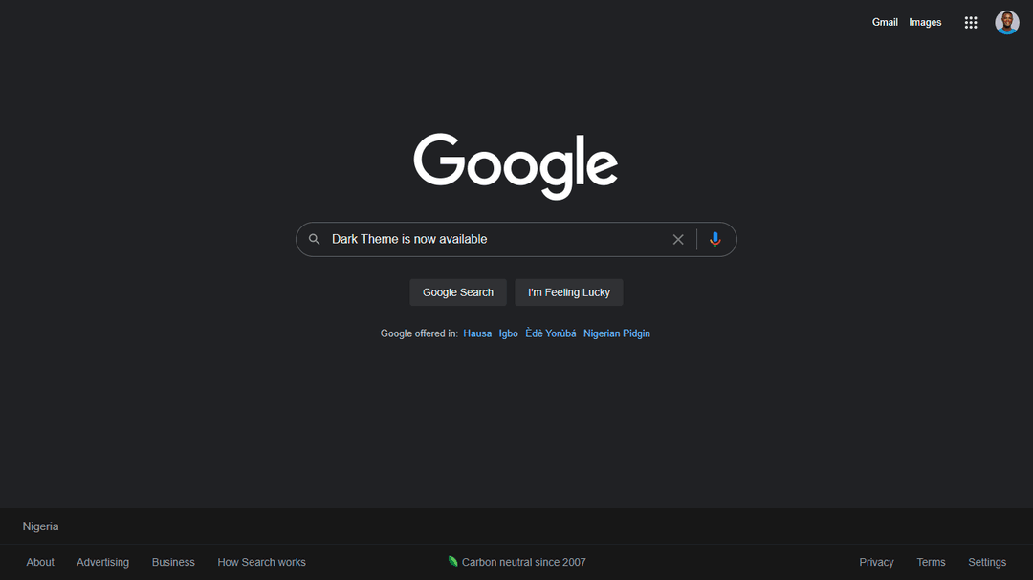
Task: Open the Advertising footer link
Action: pos(102,562)
